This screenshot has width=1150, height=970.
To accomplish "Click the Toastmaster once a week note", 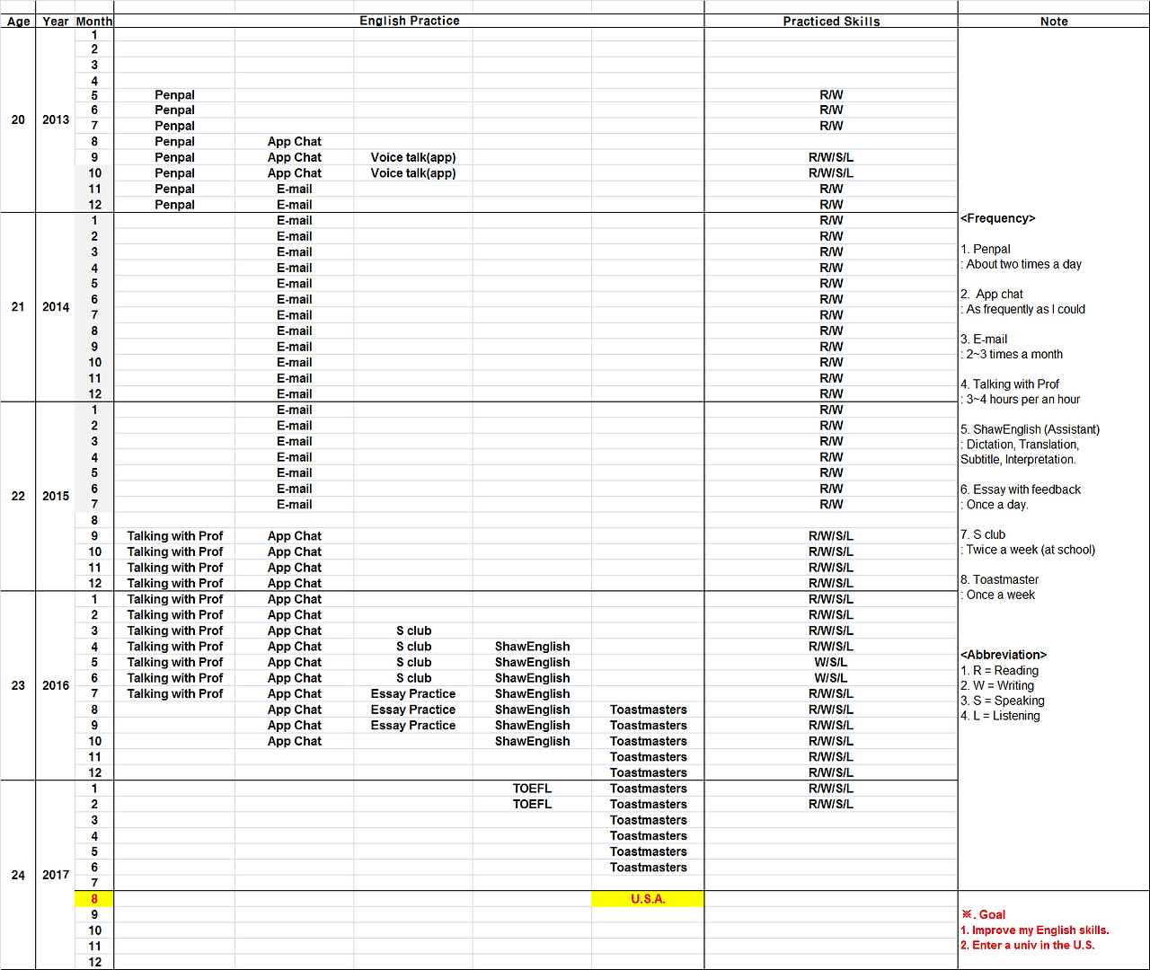I will [999, 587].
